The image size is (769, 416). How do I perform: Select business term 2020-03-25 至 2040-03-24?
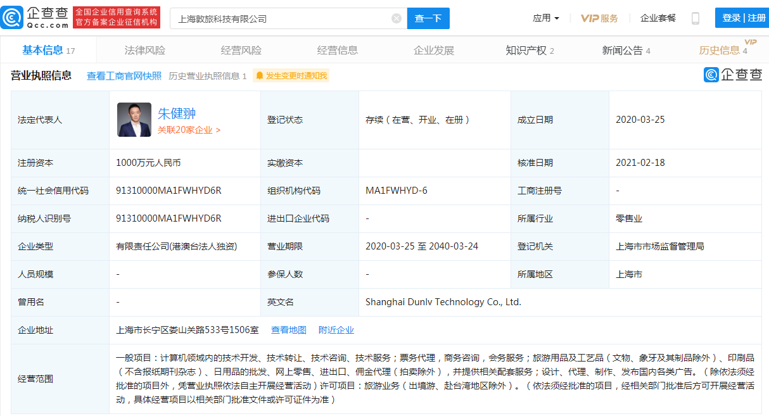tap(422, 246)
